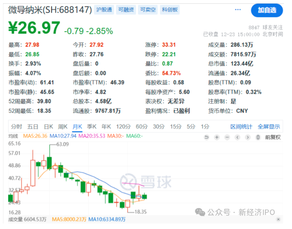Move chart left with previous arrow
Screen dimensions: 292x229
click(x=237, y=137)
